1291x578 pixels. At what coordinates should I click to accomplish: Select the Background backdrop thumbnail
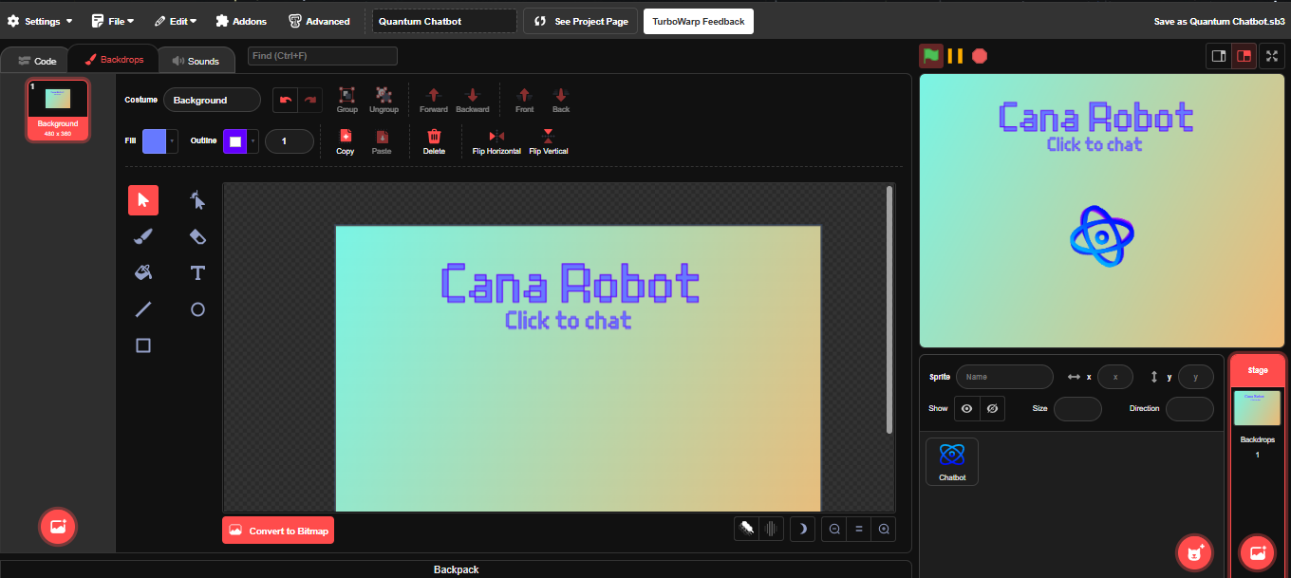(x=58, y=110)
